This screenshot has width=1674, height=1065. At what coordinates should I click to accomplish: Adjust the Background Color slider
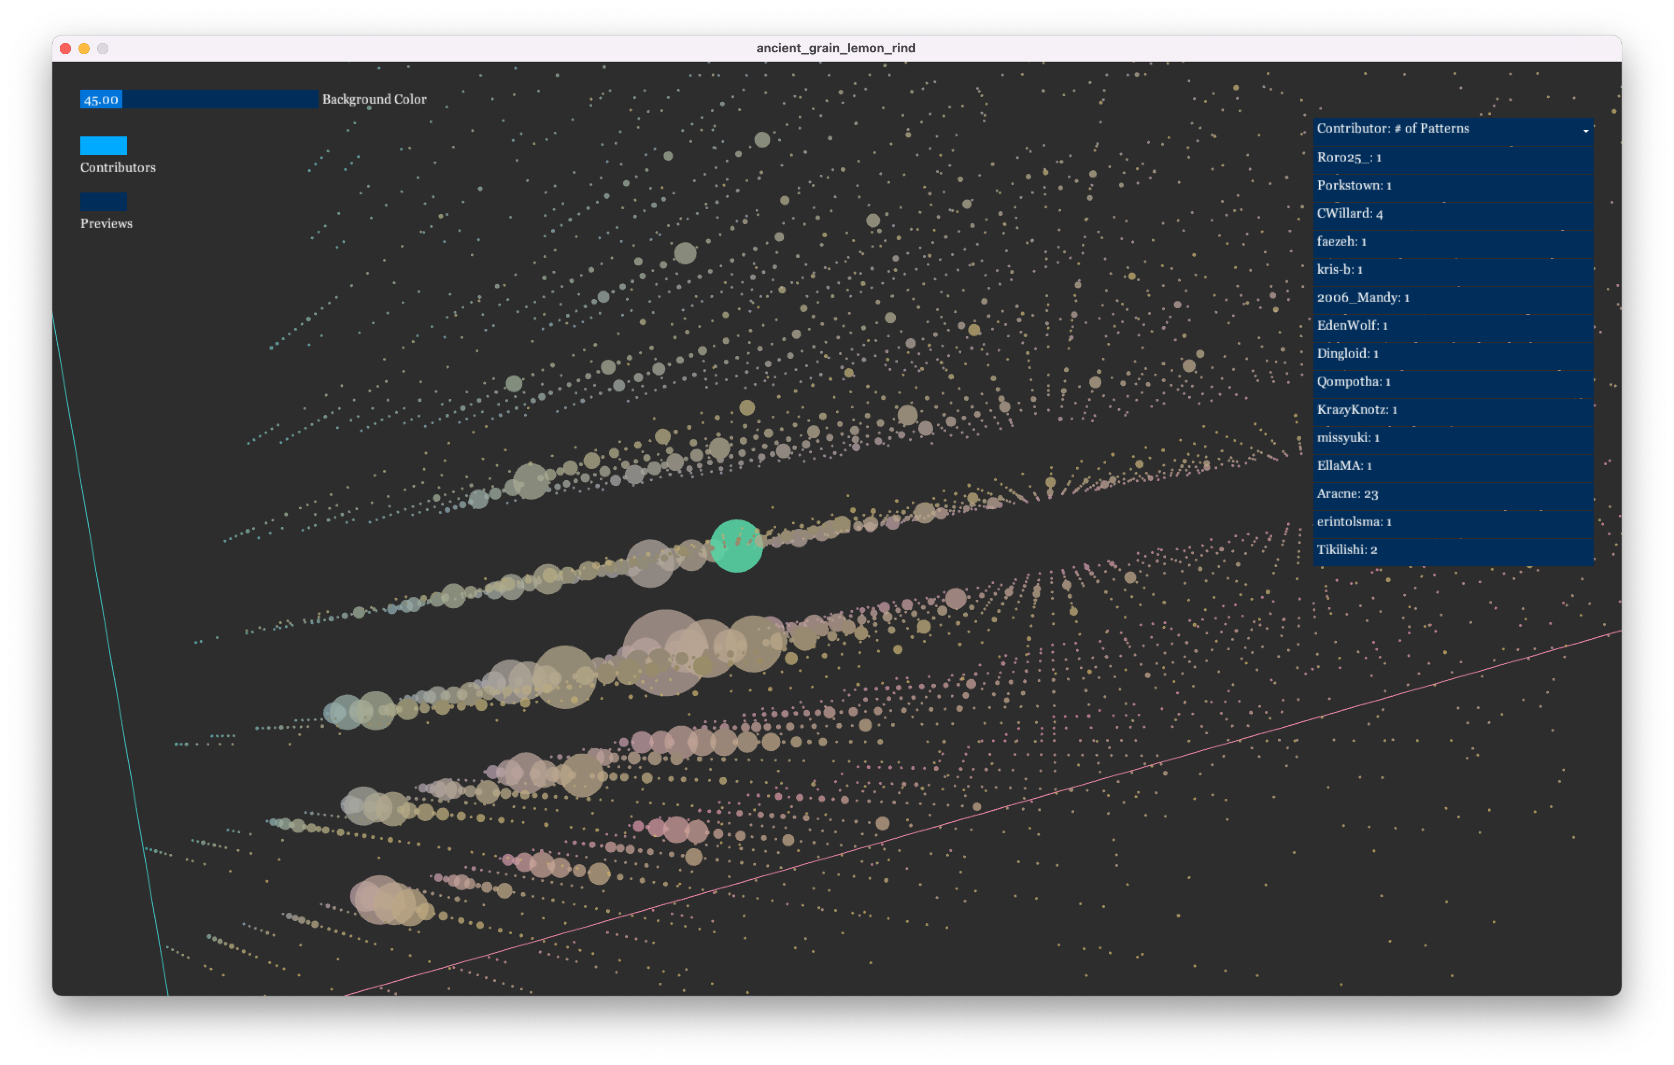coord(199,99)
